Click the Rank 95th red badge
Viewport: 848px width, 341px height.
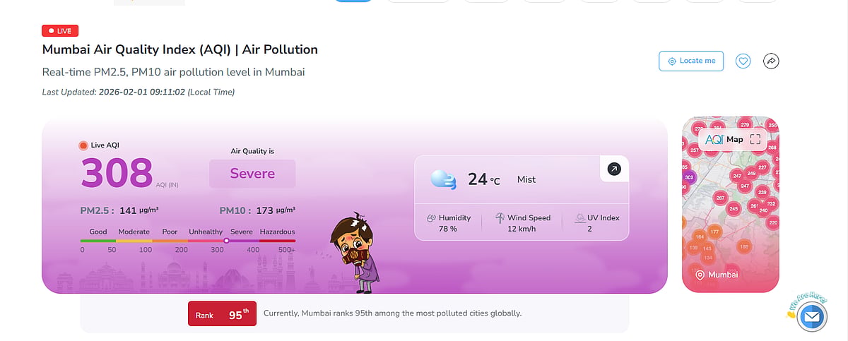(223, 313)
